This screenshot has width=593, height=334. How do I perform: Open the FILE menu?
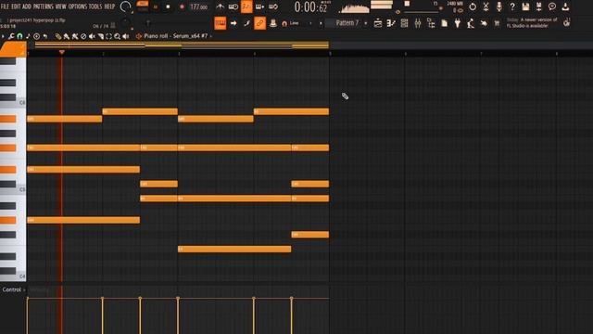point(5,6)
